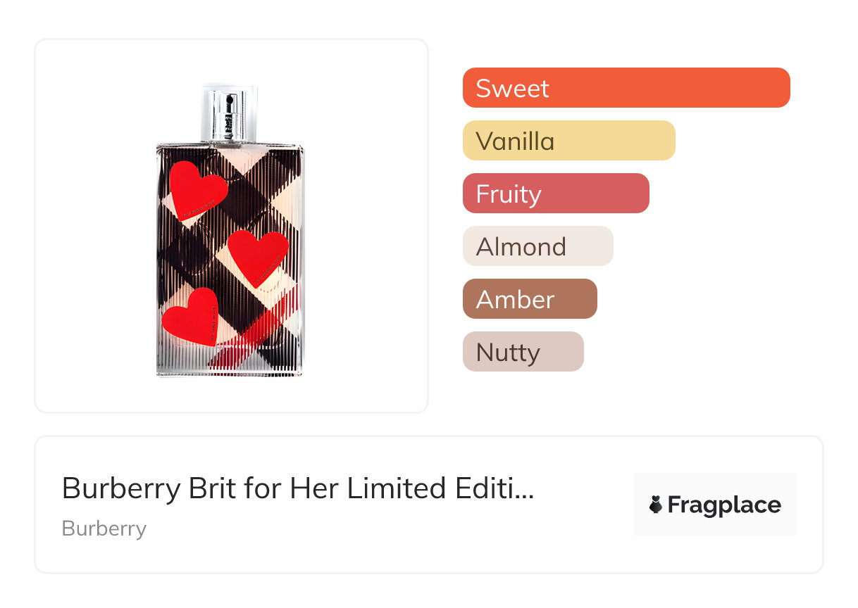
Task: Choose the Fruity accord bar
Action: [555, 194]
